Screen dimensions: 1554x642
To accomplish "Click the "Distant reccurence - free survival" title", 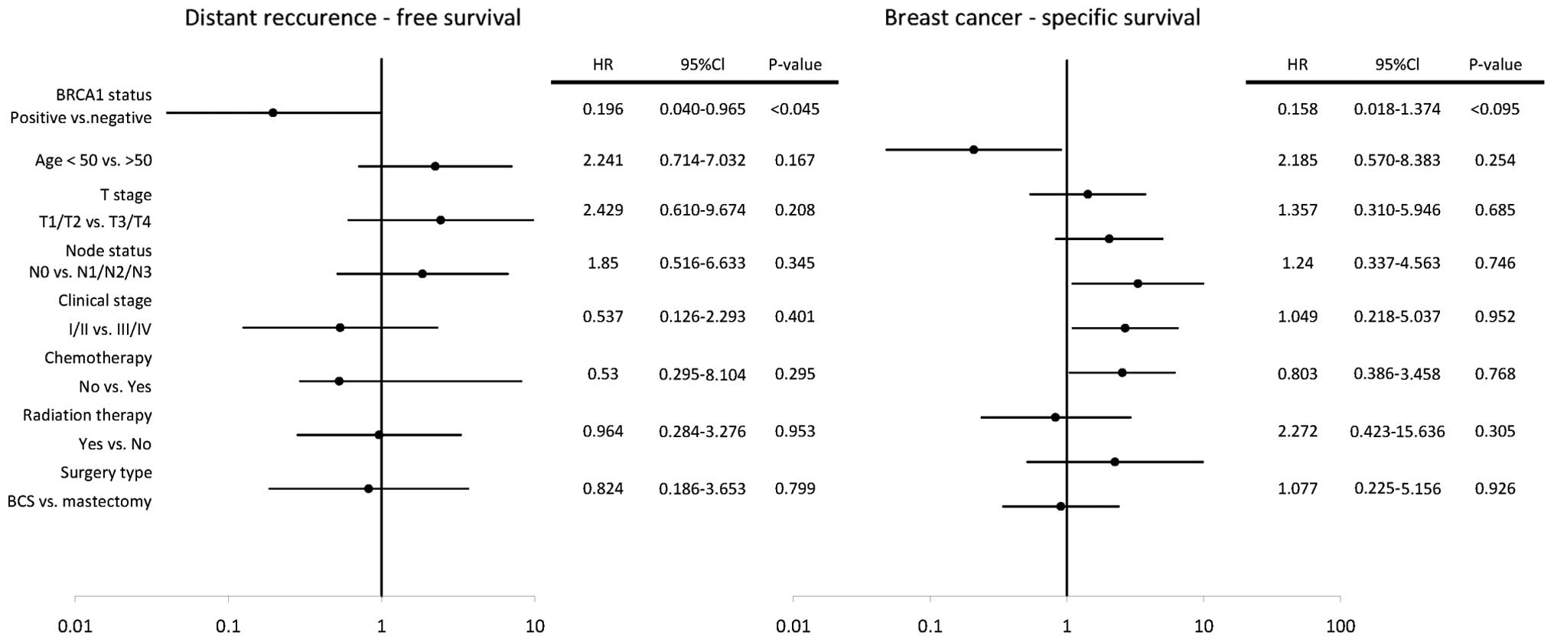I will [x=353, y=18].
